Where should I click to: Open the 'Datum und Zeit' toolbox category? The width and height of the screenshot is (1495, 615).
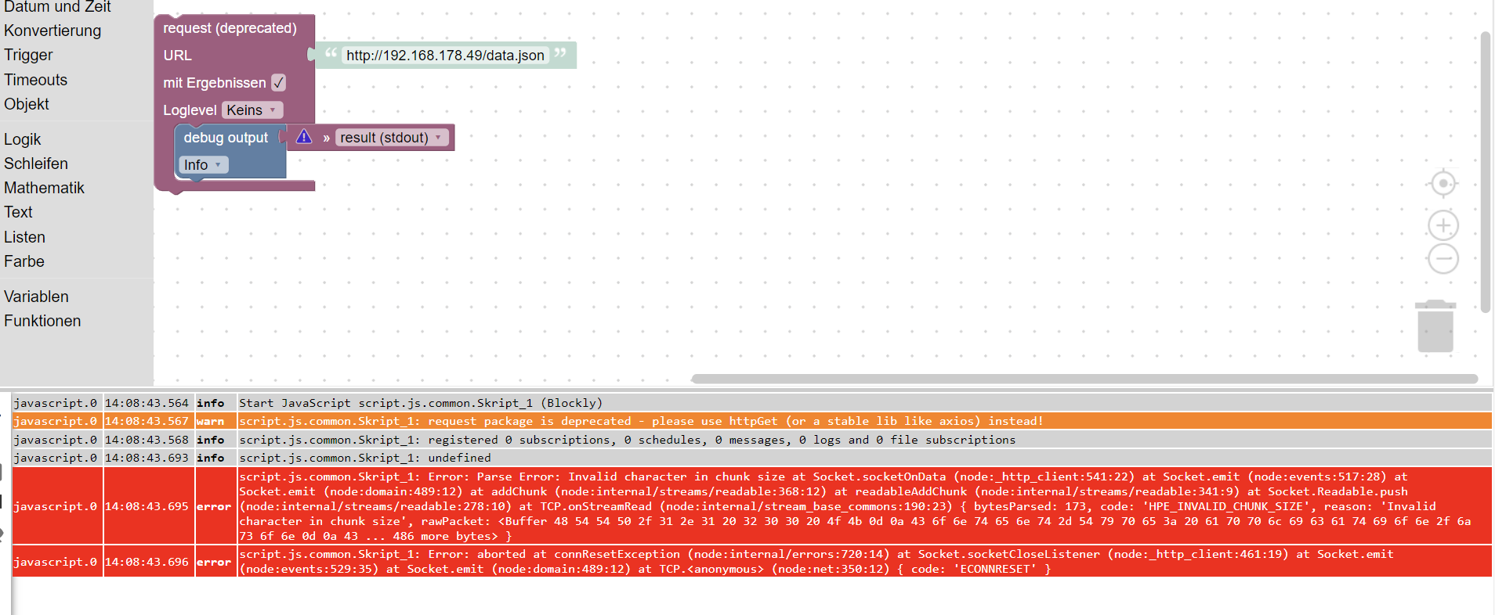pyautogui.click(x=57, y=7)
